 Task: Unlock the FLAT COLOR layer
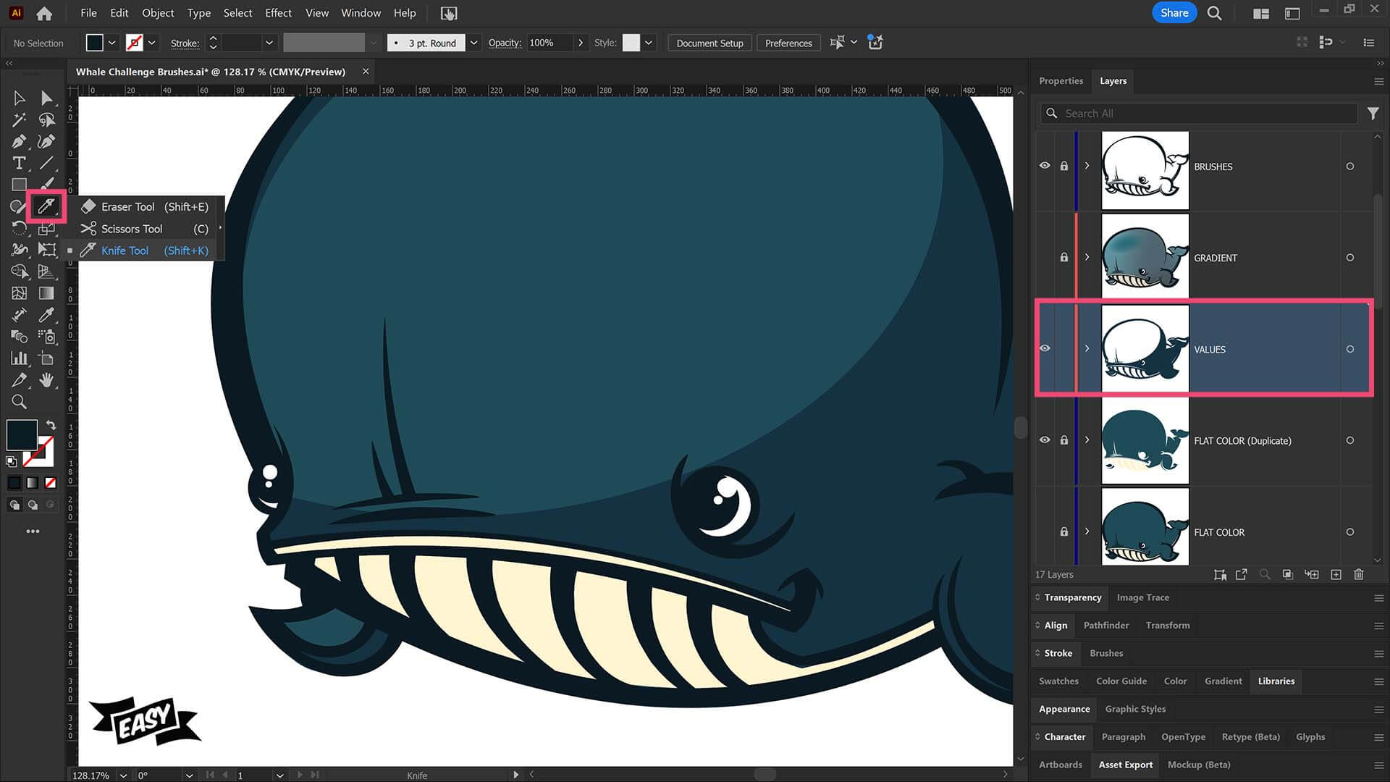pos(1063,531)
